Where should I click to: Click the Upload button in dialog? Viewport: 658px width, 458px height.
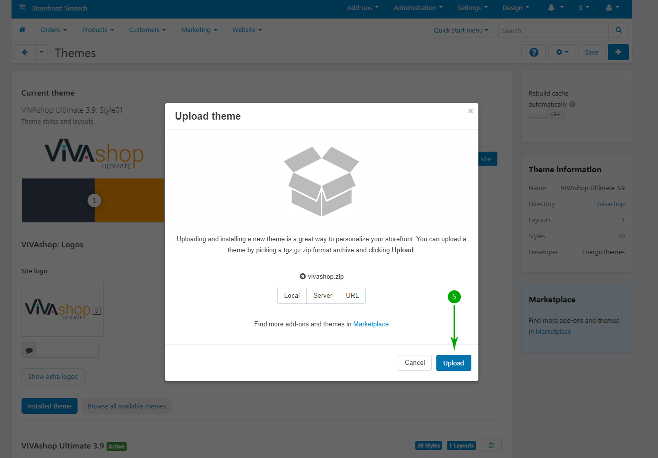(454, 363)
